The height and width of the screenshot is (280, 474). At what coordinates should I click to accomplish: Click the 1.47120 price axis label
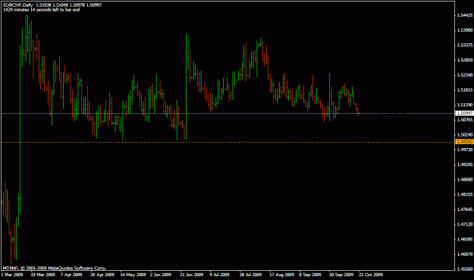click(465, 225)
